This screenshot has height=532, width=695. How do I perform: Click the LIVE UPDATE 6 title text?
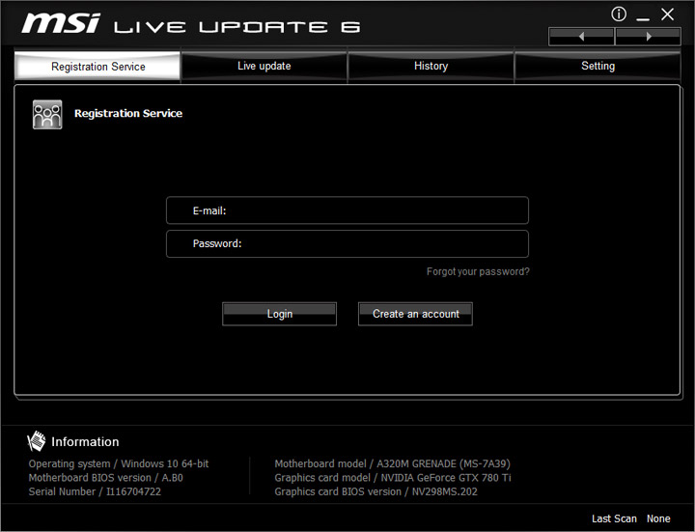click(x=237, y=27)
